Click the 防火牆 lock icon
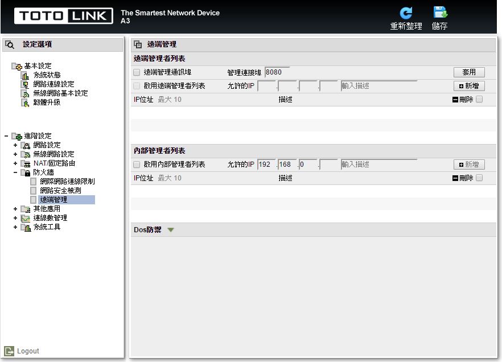The image size is (502, 362). tap(26, 173)
